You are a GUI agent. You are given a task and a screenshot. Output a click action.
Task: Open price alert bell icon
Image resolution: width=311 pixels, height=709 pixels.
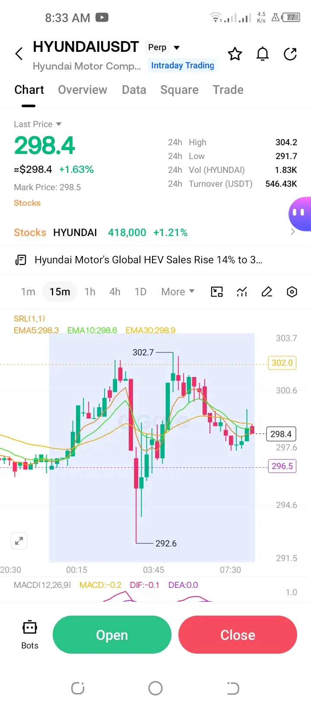point(263,54)
